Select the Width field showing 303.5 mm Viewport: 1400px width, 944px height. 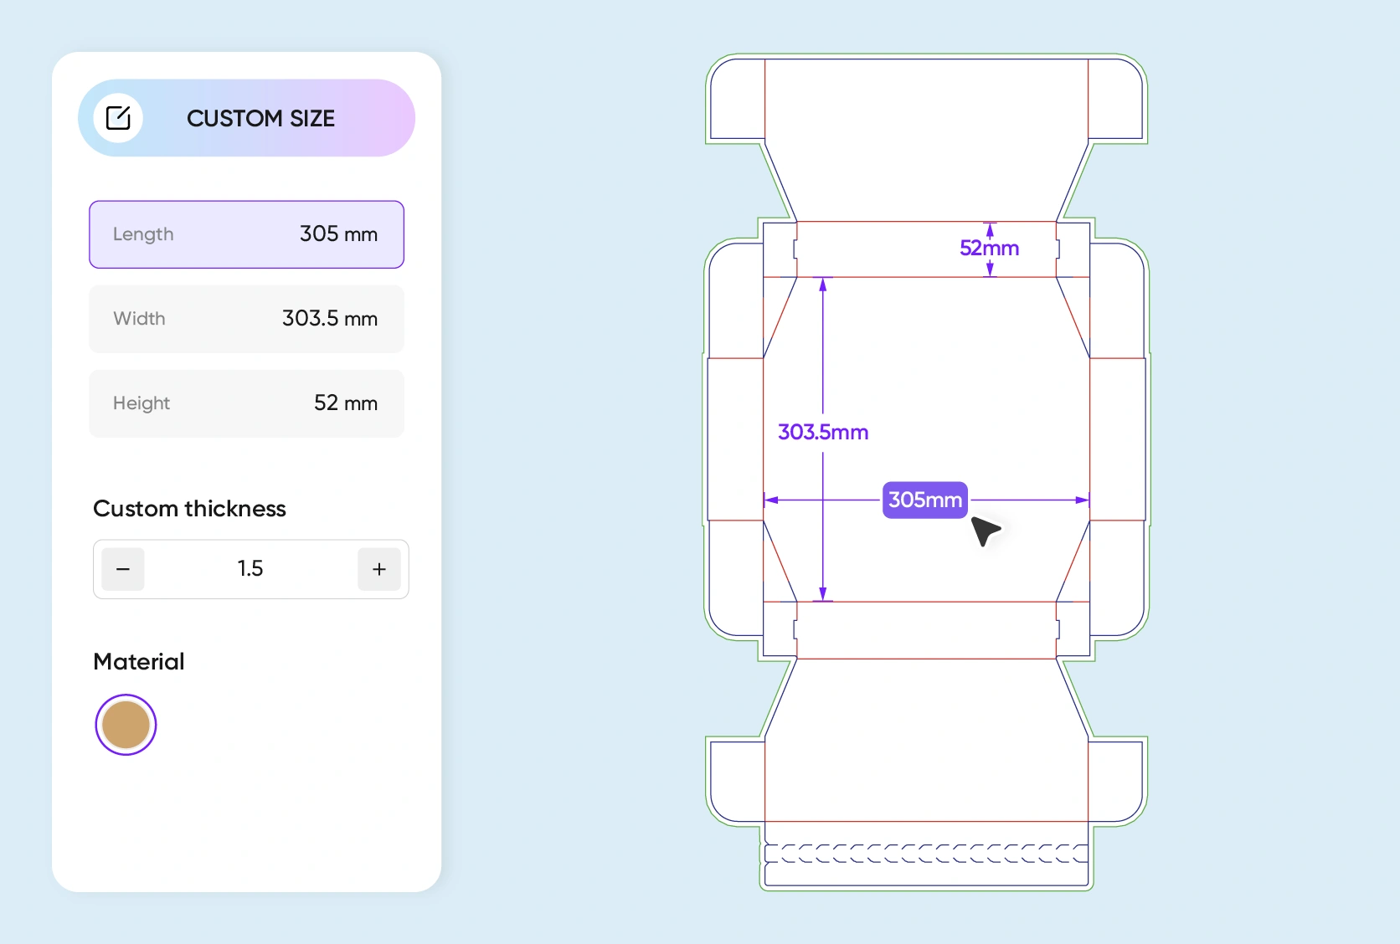[246, 319]
